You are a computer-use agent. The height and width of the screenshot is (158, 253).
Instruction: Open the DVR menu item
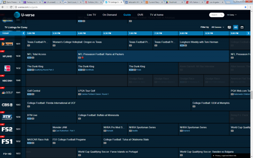140,15
